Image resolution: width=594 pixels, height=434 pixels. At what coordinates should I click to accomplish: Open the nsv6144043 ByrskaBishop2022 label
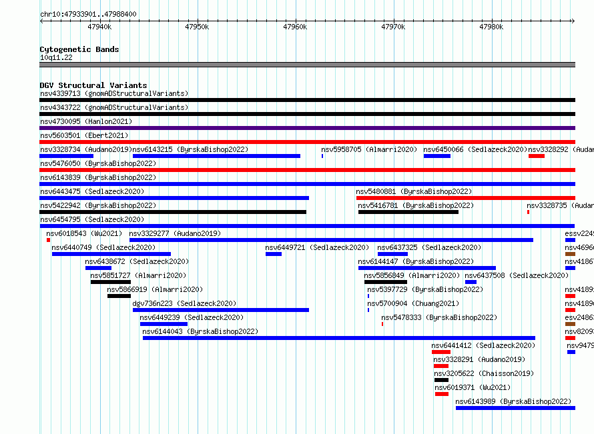pos(200,331)
